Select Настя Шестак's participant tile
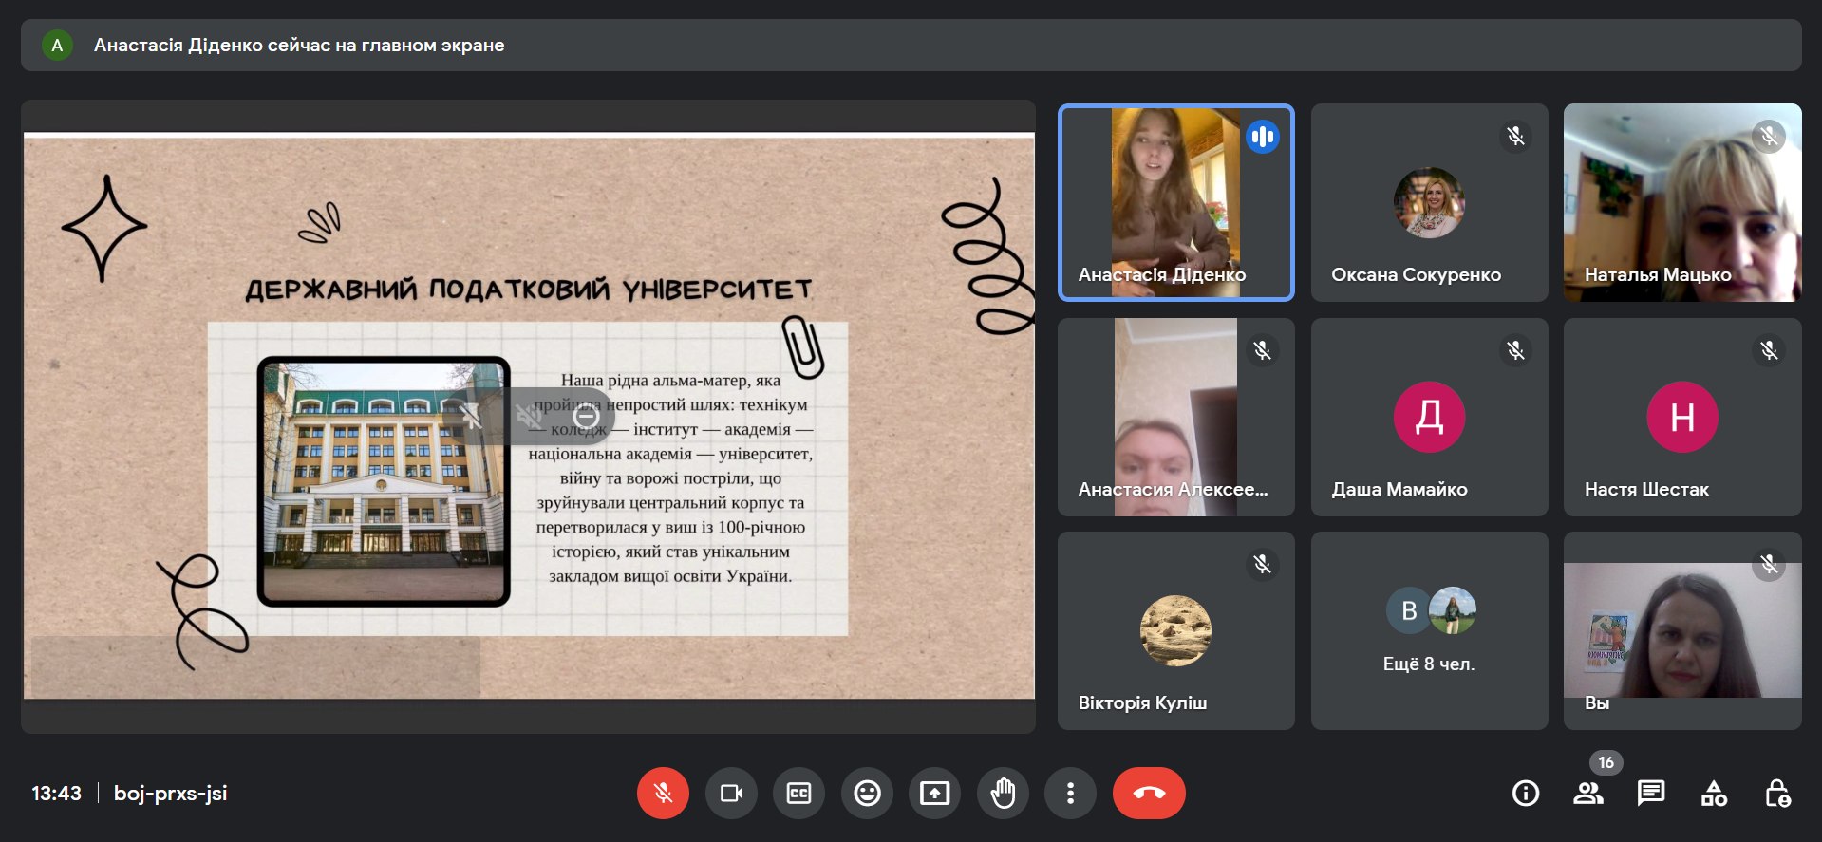Screen dimensions: 1822x842 pos(1682,417)
